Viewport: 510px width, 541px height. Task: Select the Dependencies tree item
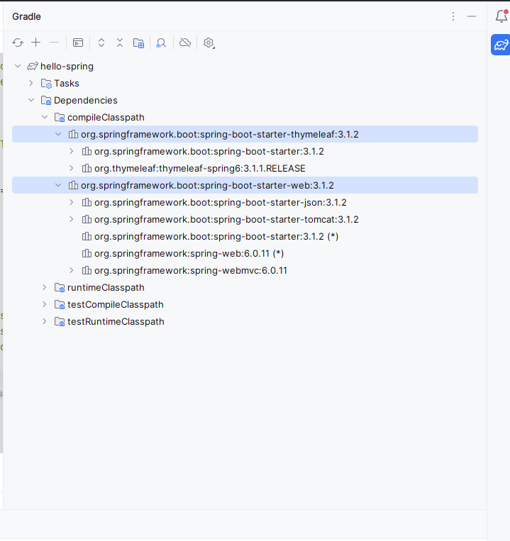point(245,100)
